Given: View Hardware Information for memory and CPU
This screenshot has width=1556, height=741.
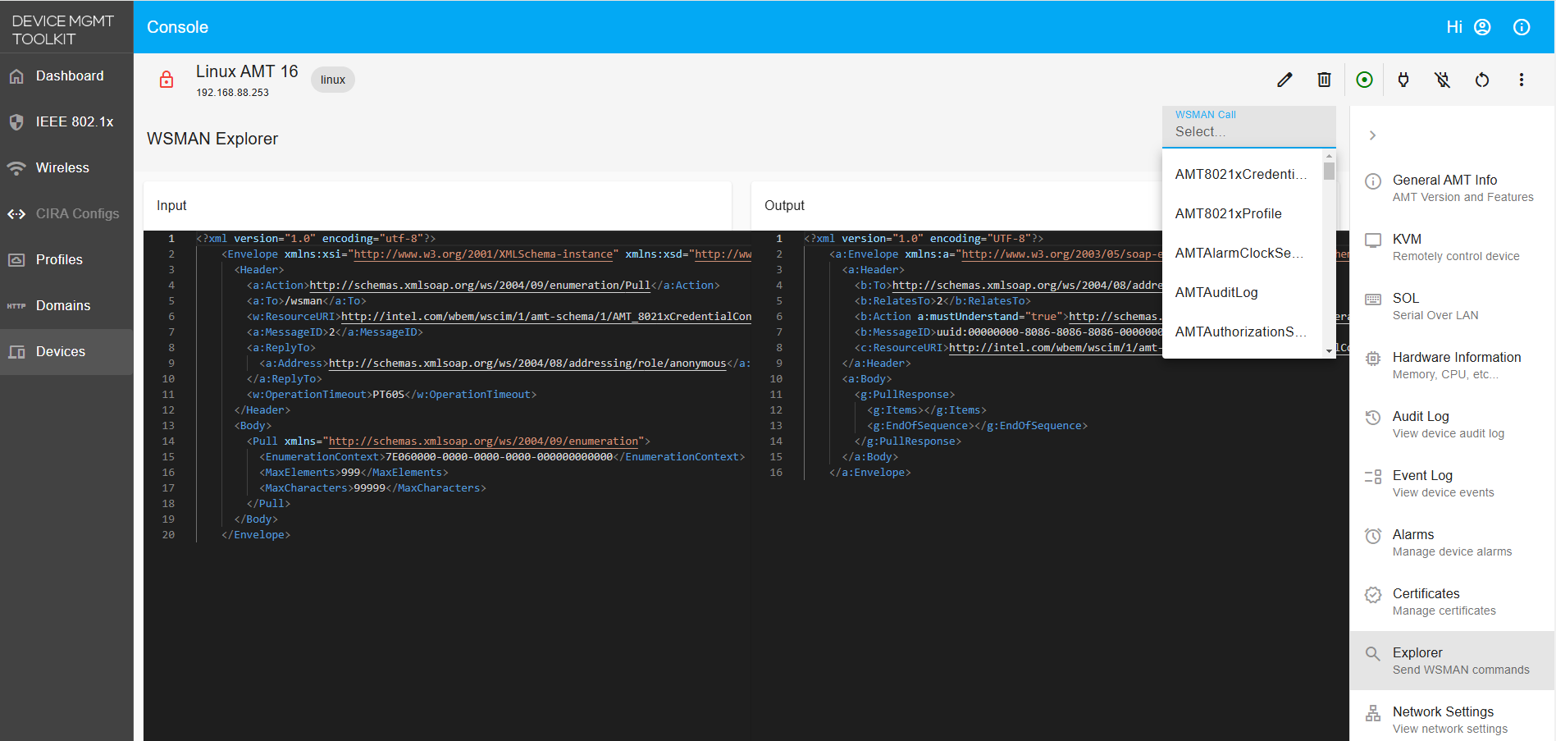Looking at the screenshot, I should (x=1457, y=364).
